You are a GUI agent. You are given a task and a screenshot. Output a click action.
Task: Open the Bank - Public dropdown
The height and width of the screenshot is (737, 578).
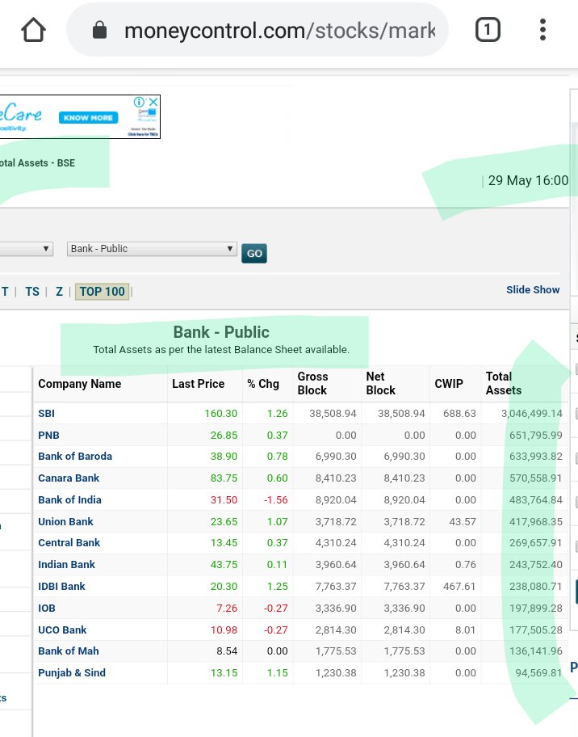coord(152,249)
